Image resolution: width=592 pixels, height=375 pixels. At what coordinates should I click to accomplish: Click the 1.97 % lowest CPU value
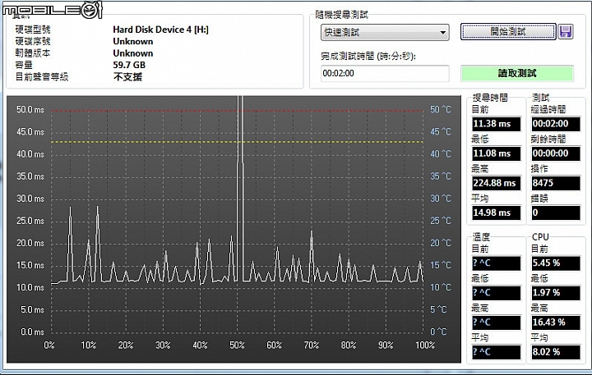[555, 292]
